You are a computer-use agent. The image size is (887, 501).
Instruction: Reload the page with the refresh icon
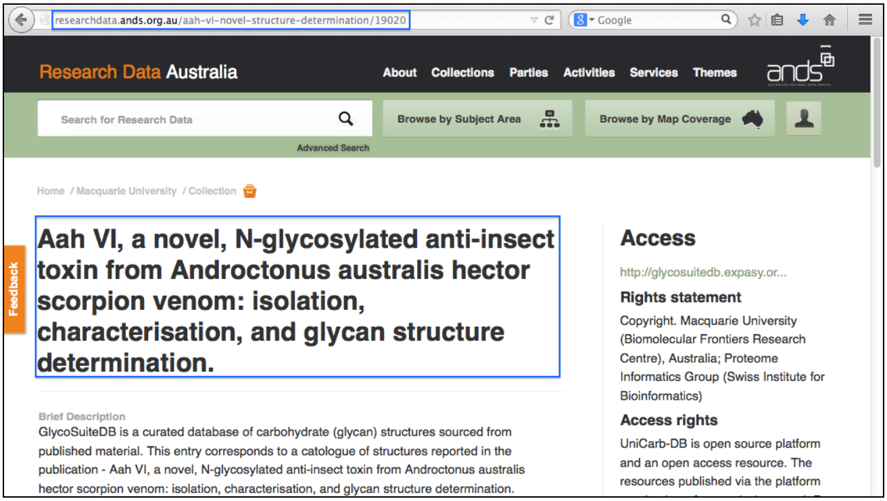(550, 20)
